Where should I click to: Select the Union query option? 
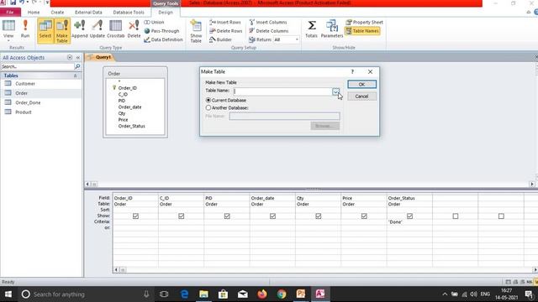tap(154, 22)
